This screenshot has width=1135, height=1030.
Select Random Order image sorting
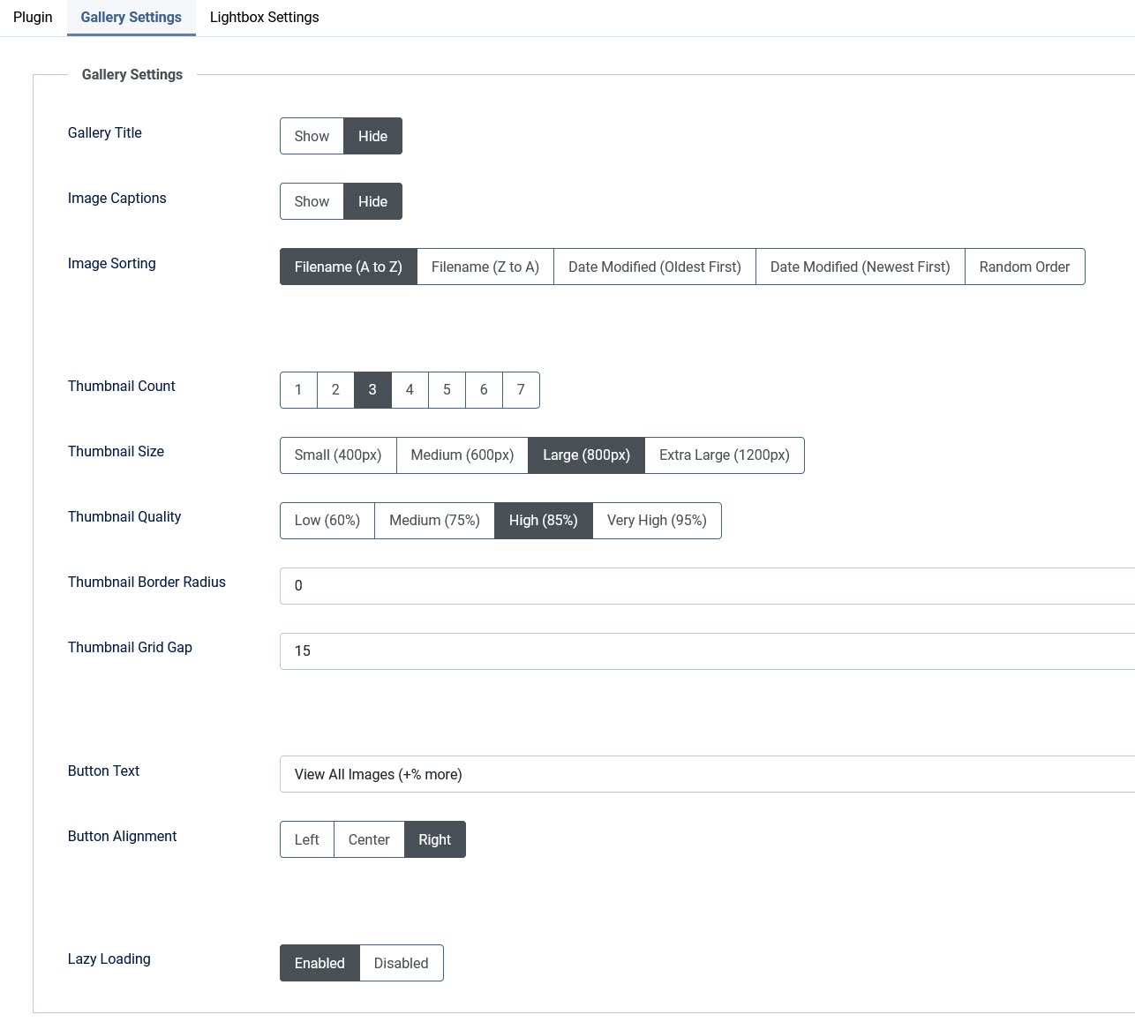point(1024,267)
